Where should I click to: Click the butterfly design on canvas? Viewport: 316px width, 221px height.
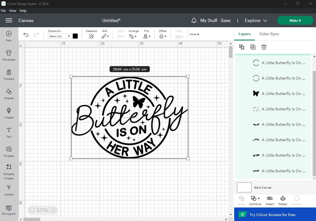129,117
